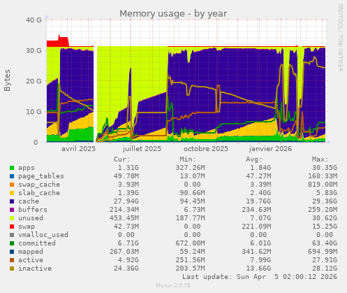
Task: Click swap_cache max value 819.00M
Action: (x=323, y=185)
